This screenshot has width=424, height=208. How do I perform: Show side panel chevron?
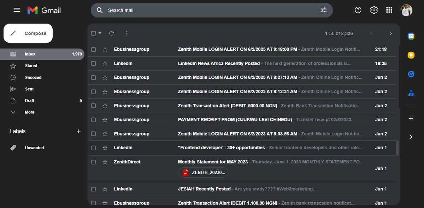tap(411, 137)
